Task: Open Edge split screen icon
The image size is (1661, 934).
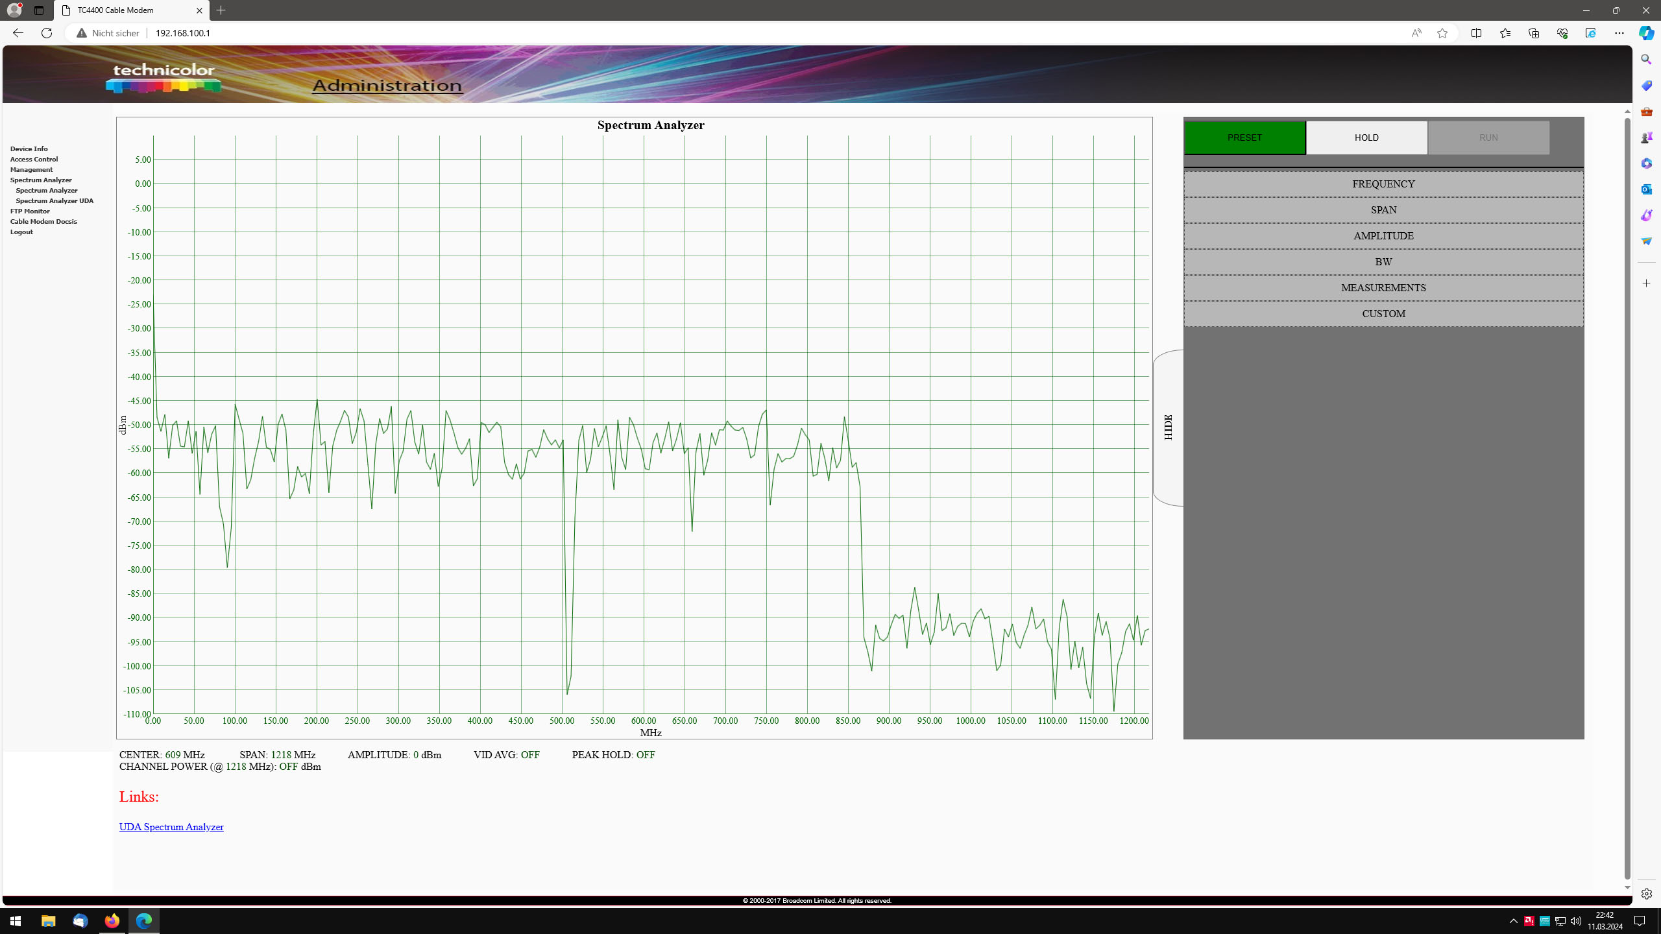Action: tap(1476, 33)
